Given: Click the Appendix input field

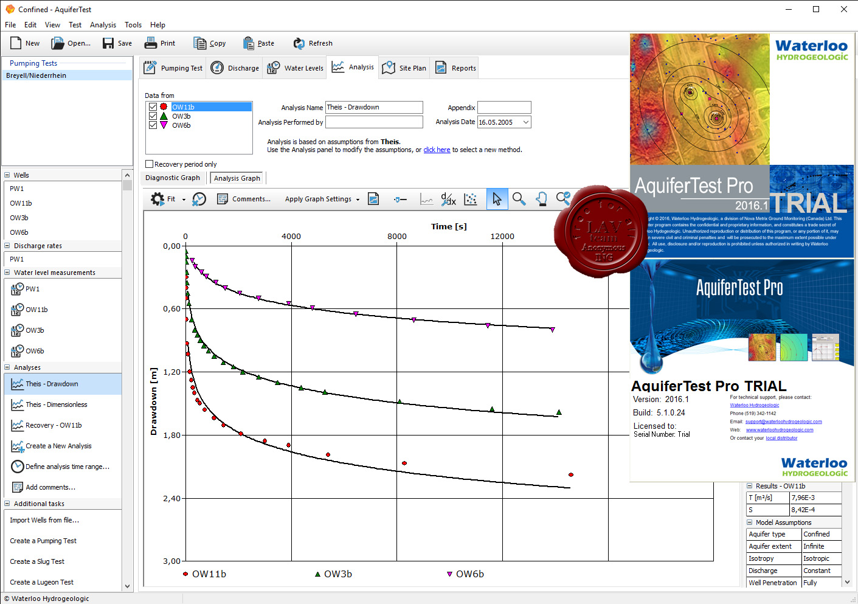Looking at the screenshot, I should [504, 107].
